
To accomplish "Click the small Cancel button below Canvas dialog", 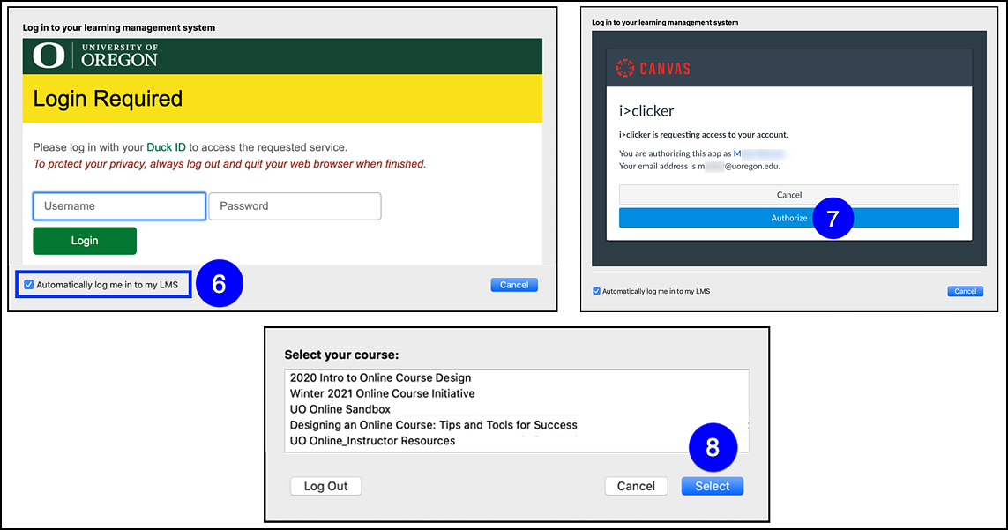I will [965, 291].
